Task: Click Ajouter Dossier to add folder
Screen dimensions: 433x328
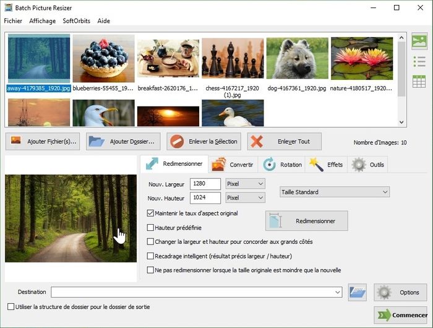Action: [123, 141]
